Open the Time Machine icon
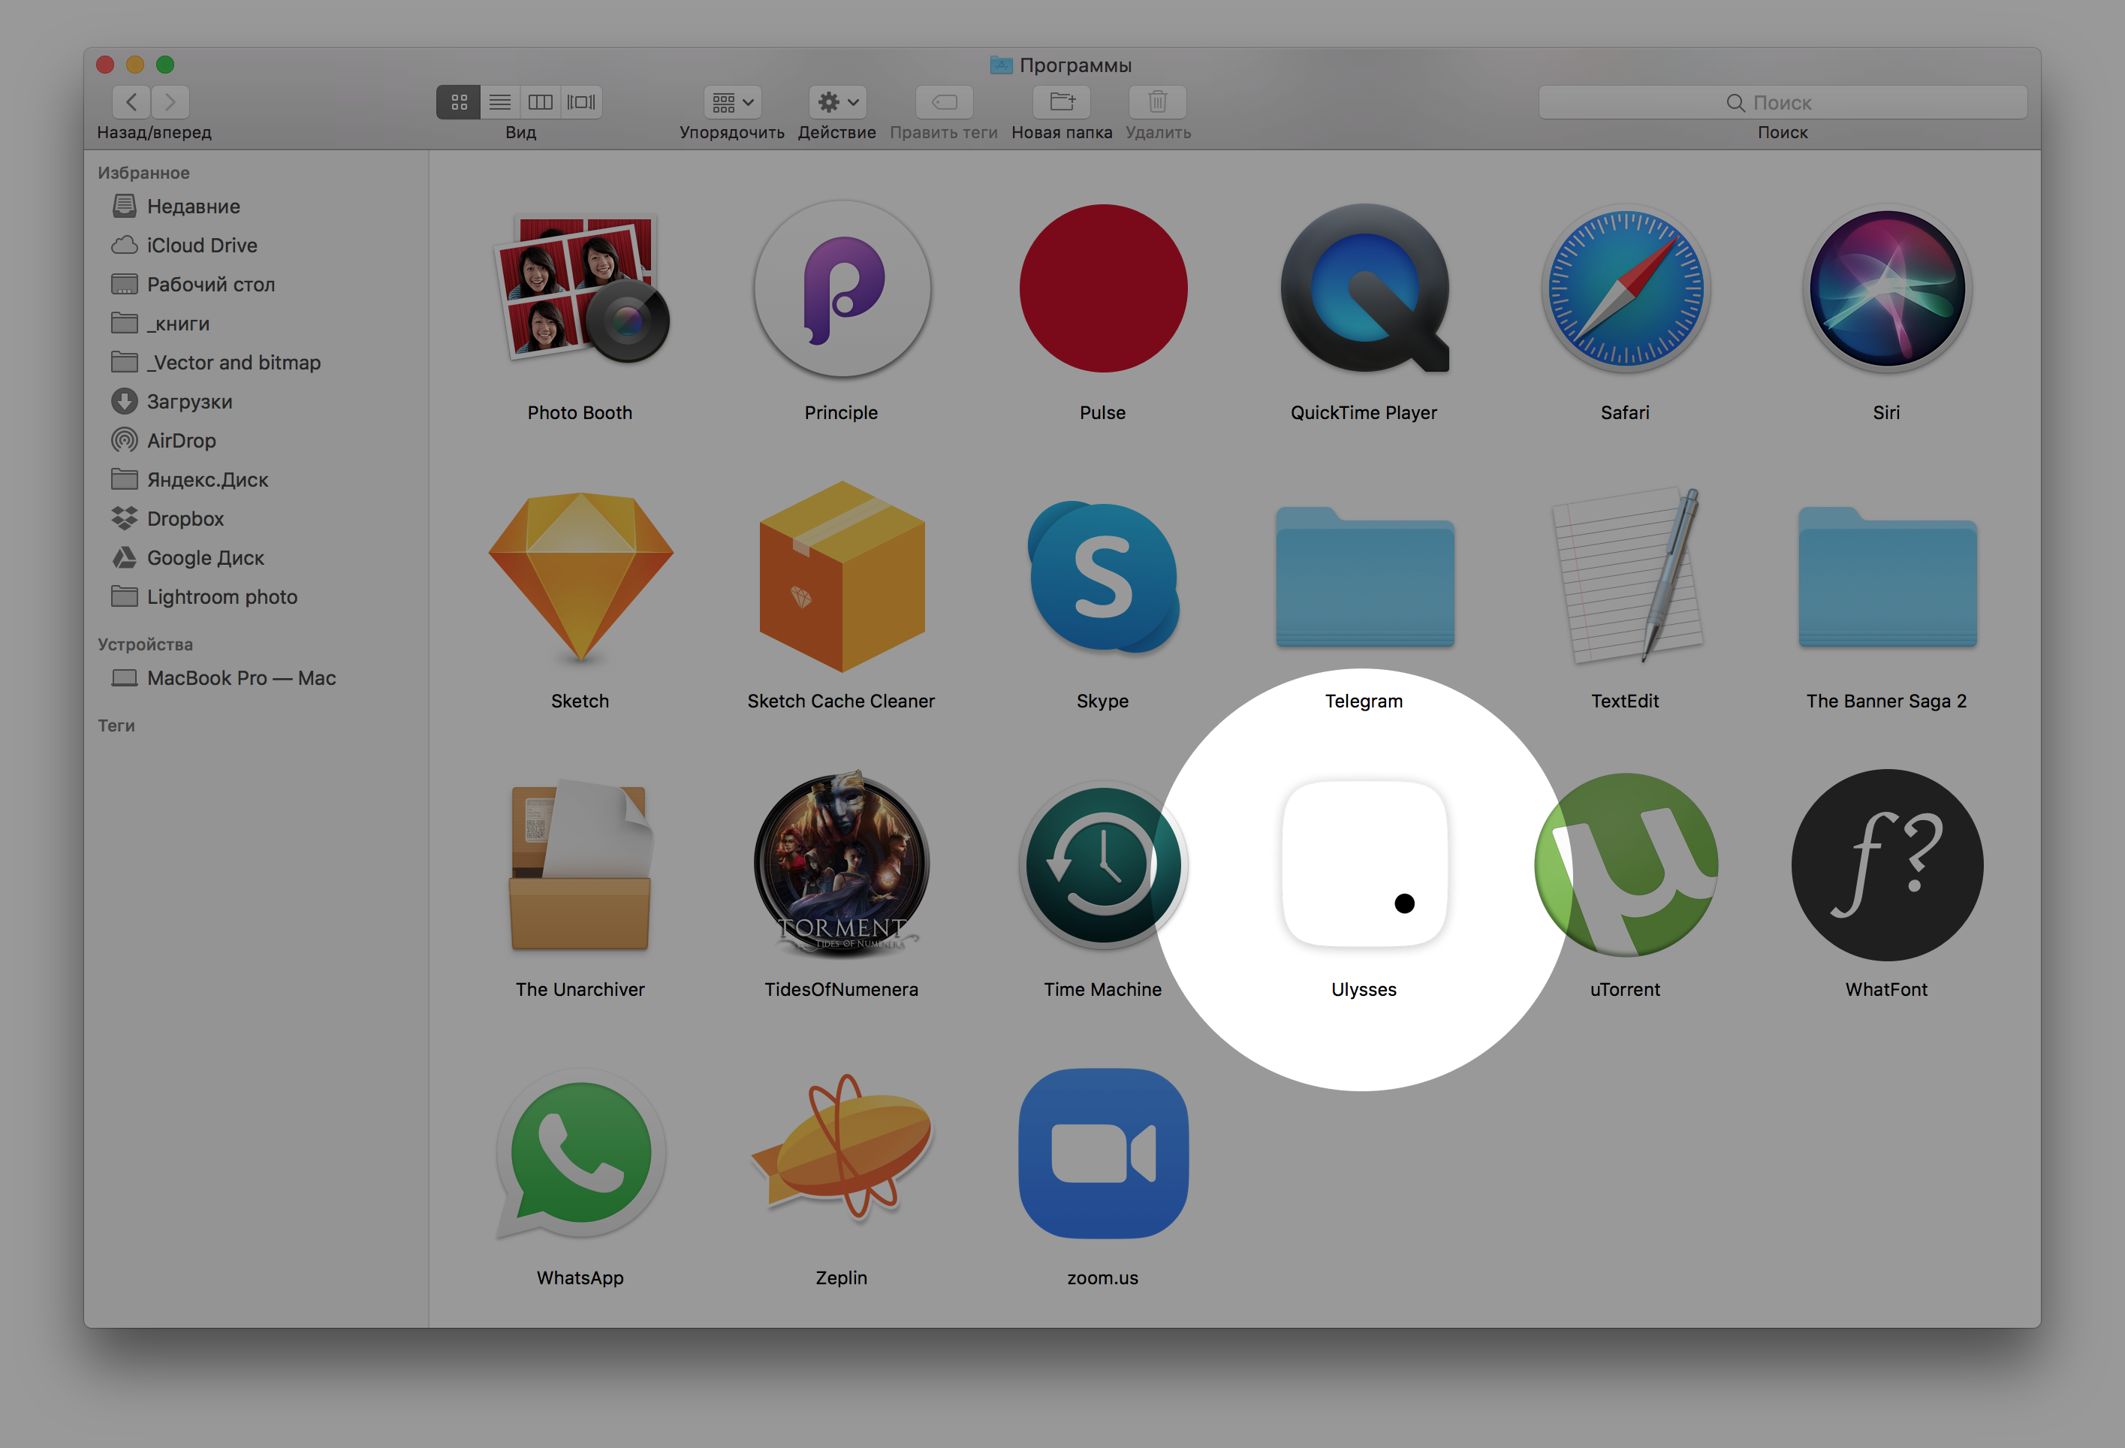This screenshot has width=2125, height=1448. 1103,864
